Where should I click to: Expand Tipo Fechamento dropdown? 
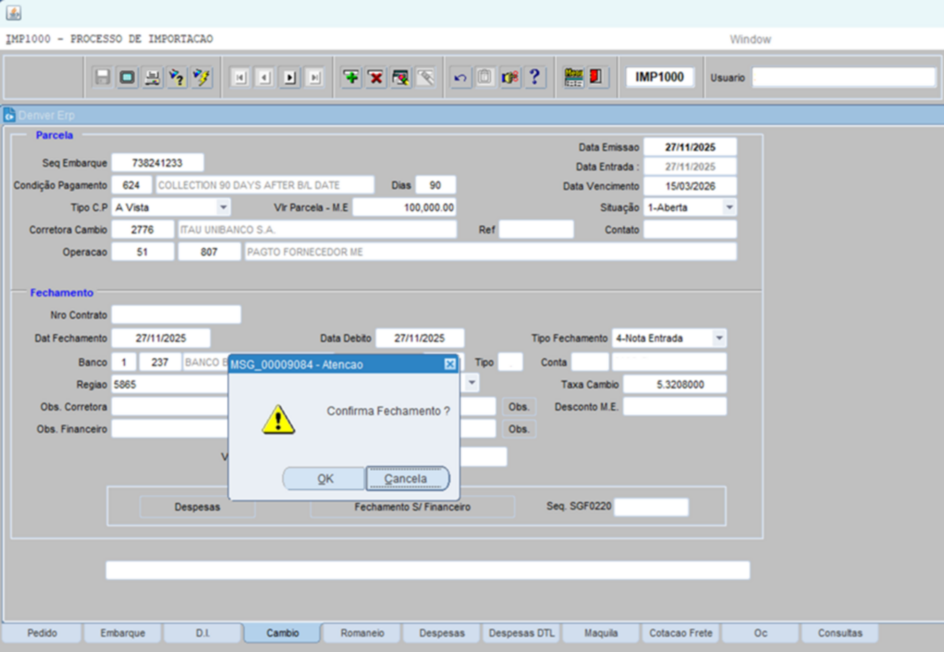(x=719, y=338)
